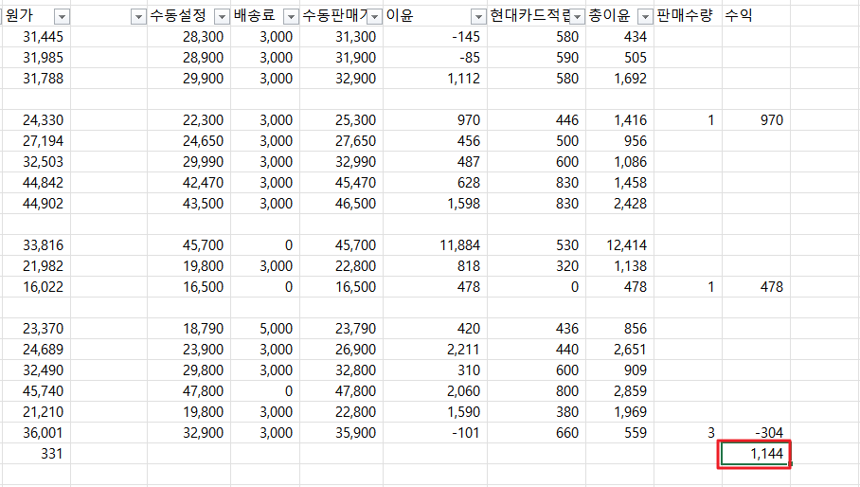This screenshot has width=860, height=487.
Task: Click cell showing 46,500
Action: coord(341,204)
